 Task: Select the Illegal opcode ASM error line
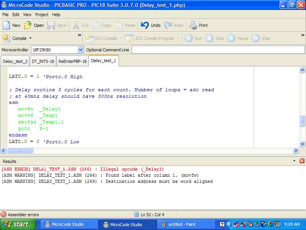coord(83,169)
